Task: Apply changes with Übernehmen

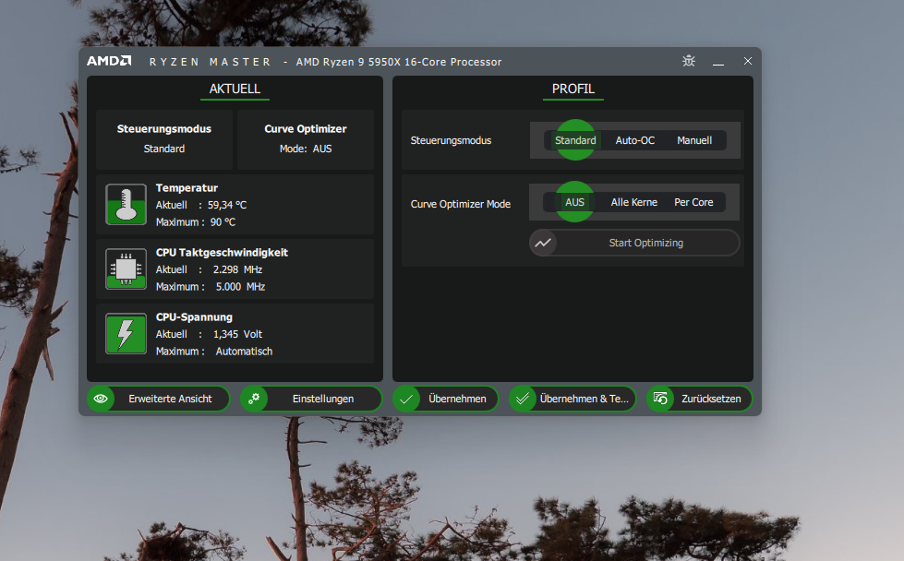Action: coord(446,399)
